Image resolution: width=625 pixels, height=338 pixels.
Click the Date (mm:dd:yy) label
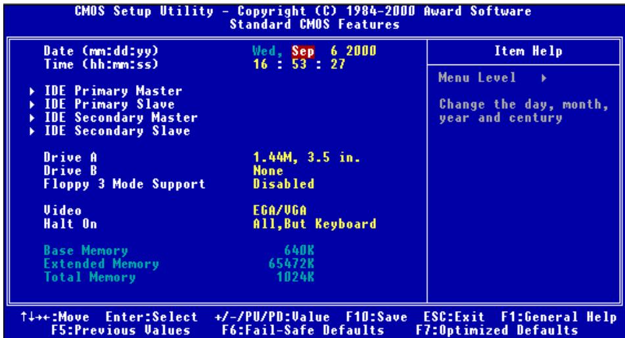point(101,51)
